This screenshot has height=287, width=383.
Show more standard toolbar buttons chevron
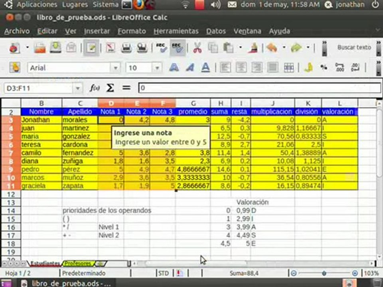point(324,48)
